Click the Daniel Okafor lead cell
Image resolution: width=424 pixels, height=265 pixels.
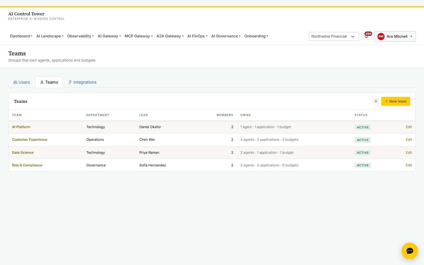point(150,127)
